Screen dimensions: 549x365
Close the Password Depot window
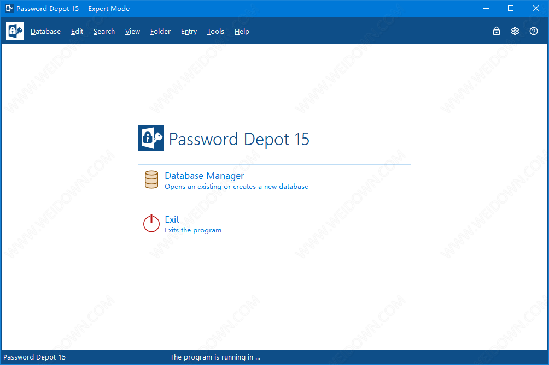tap(536, 8)
